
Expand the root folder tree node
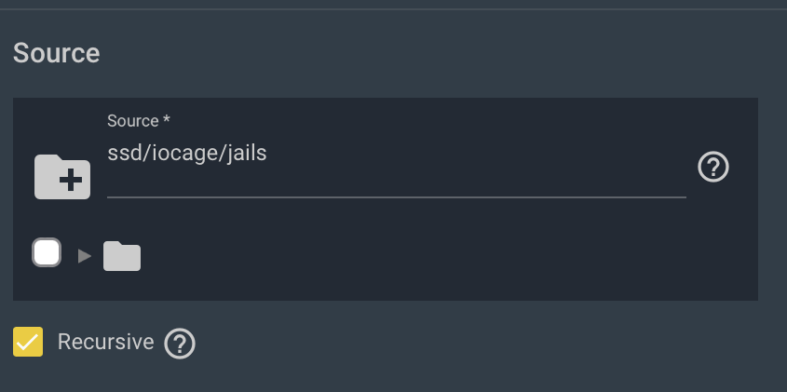tap(85, 256)
